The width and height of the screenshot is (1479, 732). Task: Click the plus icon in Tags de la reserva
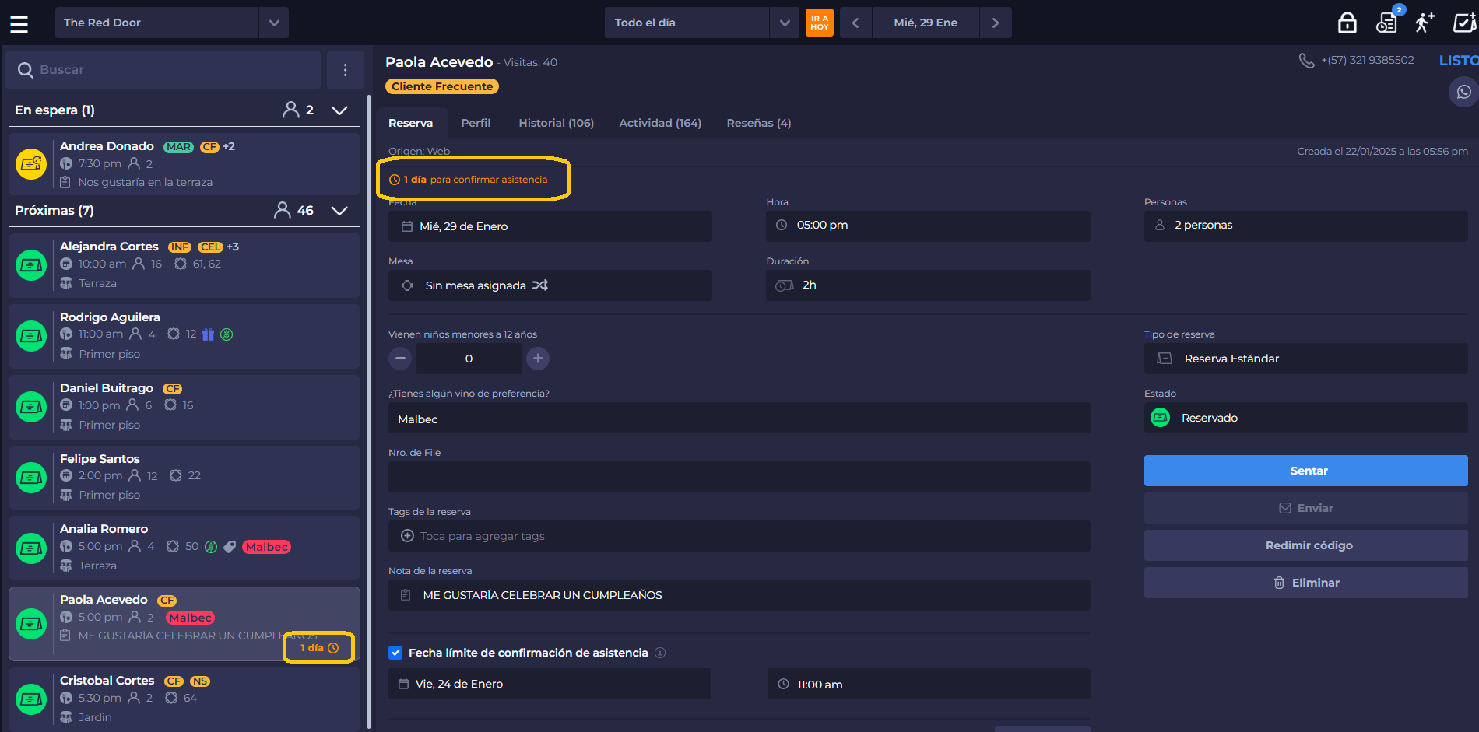point(407,536)
